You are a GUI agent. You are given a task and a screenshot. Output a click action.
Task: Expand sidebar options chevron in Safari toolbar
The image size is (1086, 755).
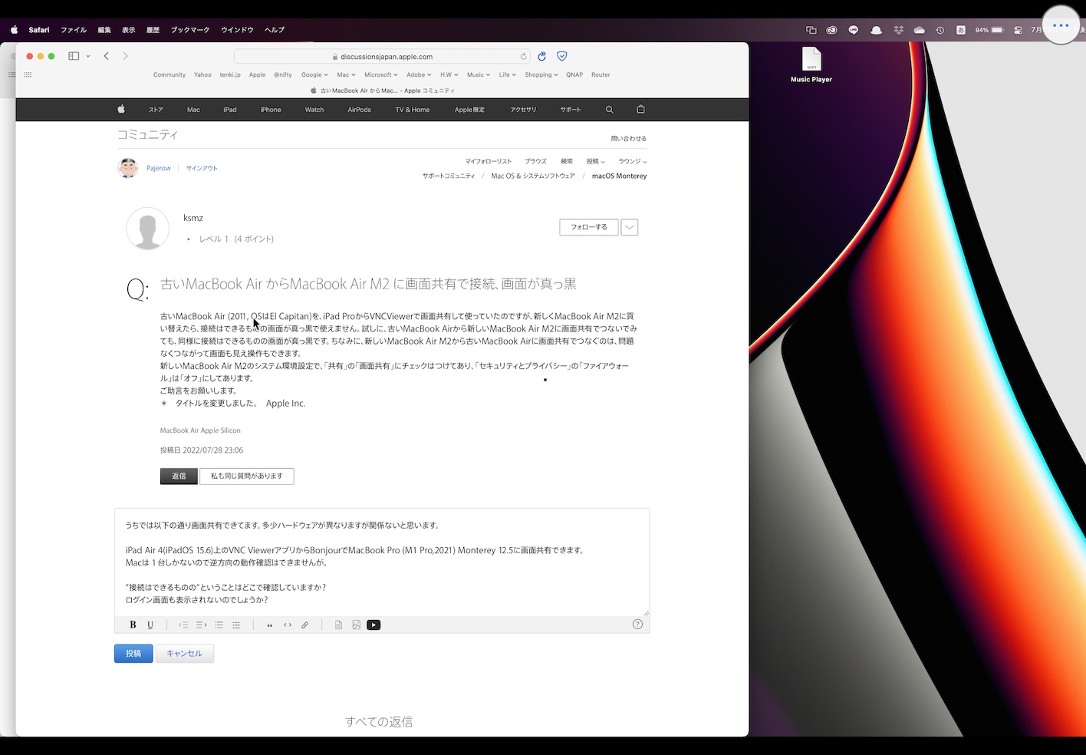88,56
